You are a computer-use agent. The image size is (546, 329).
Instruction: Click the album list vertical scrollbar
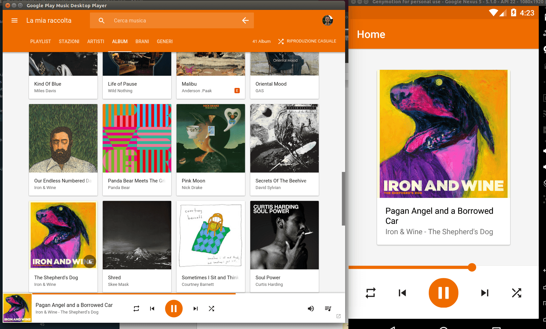343,199
